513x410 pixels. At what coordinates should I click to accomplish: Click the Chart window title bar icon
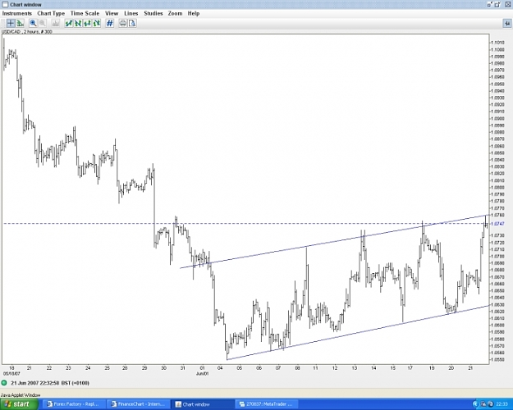coord(5,5)
